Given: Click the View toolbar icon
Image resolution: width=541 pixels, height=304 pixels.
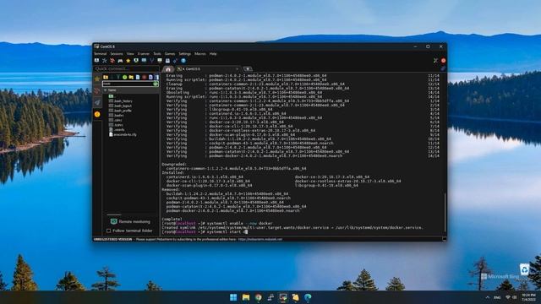Looking at the screenshot, I should point(136,61).
